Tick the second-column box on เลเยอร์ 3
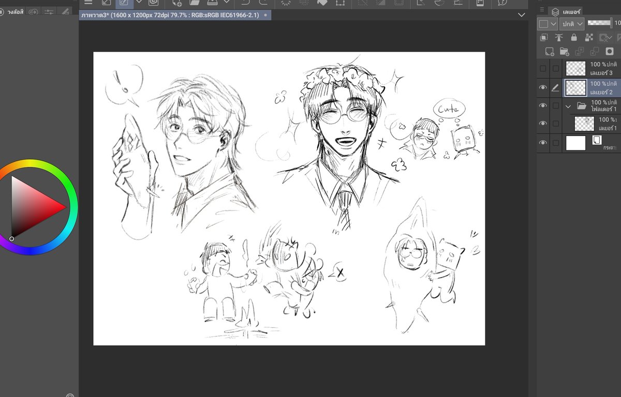The height and width of the screenshot is (397, 621). point(555,68)
